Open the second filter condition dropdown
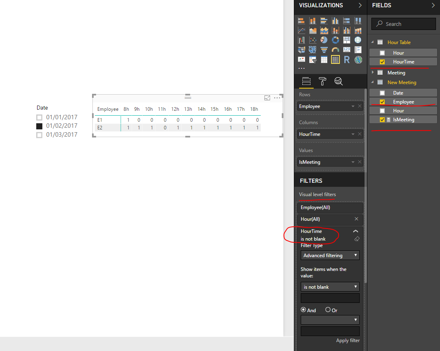Viewport: 440px width, 351px height. 330,320
